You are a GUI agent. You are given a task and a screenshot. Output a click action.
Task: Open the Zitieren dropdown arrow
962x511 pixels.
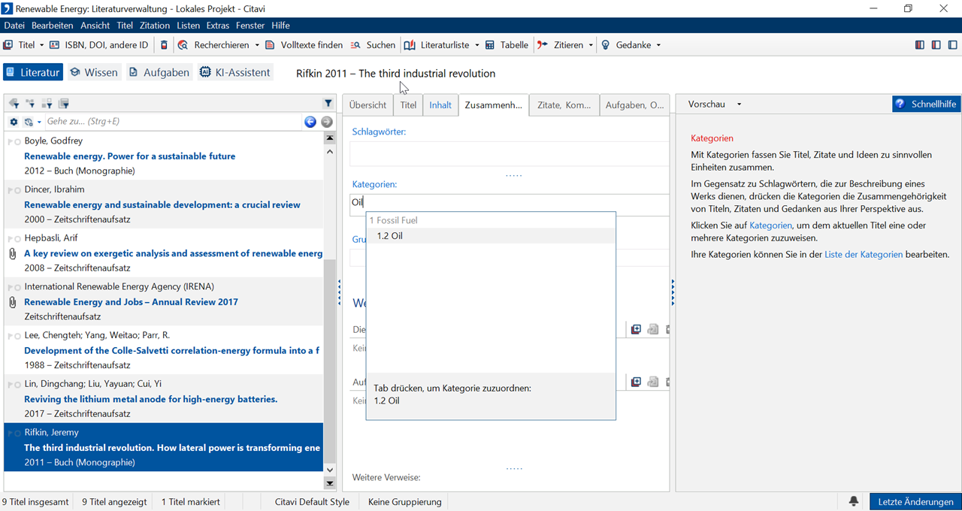(x=591, y=45)
